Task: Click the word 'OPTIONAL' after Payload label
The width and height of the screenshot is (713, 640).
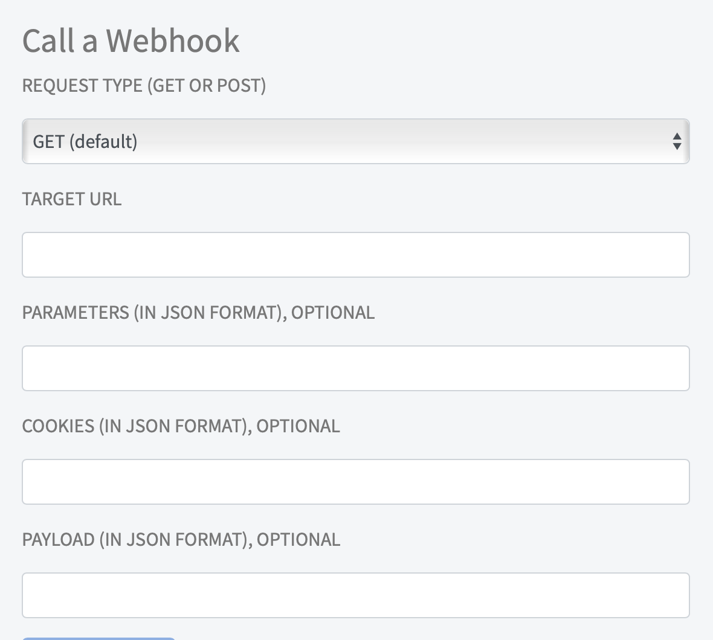Action: 298,539
